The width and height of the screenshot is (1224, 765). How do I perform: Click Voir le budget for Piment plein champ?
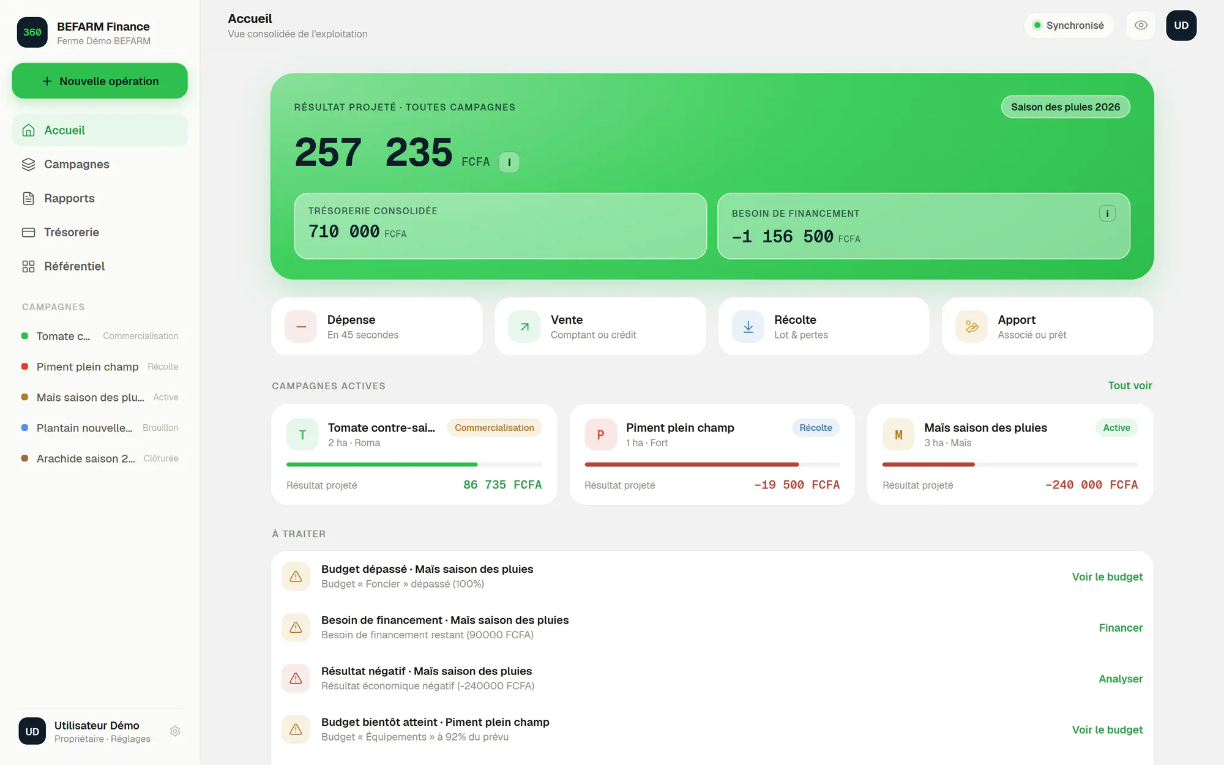click(x=1107, y=730)
